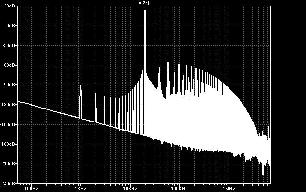306x192 pixels.
Task: Click the 1MHz frequency axis label
Action: (x=229, y=189)
